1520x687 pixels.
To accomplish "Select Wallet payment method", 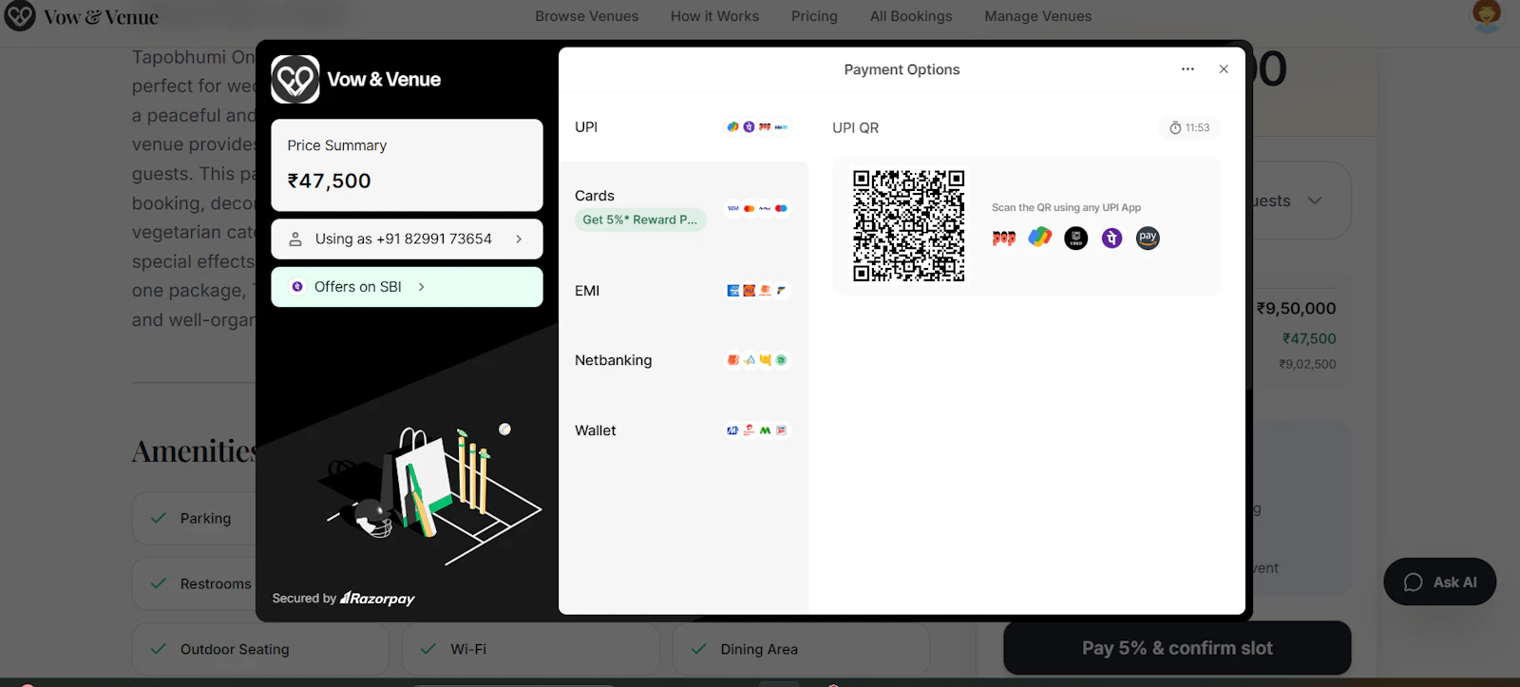I will 683,430.
